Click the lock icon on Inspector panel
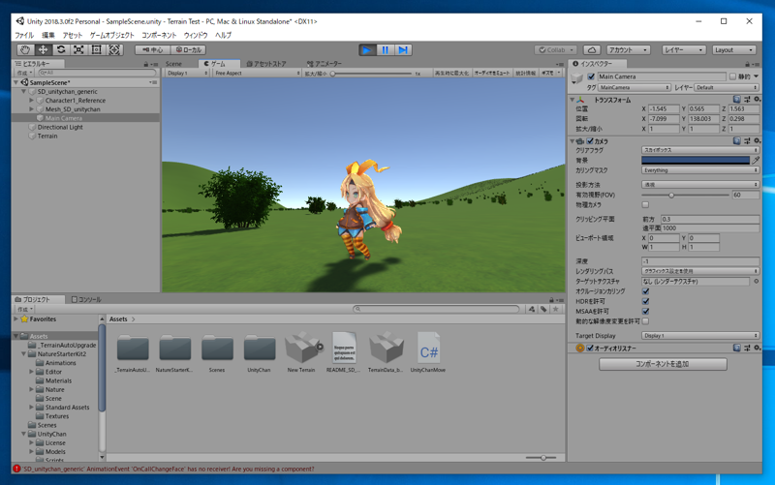The image size is (775, 485). pos(747,64)
